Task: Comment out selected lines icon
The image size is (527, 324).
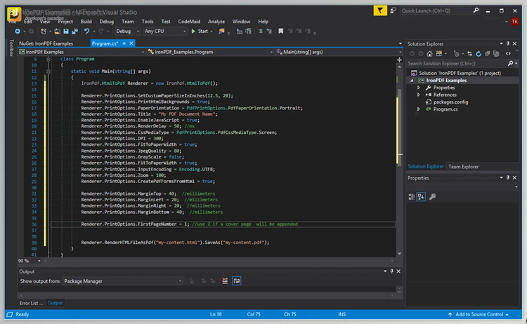Action: 260,31
